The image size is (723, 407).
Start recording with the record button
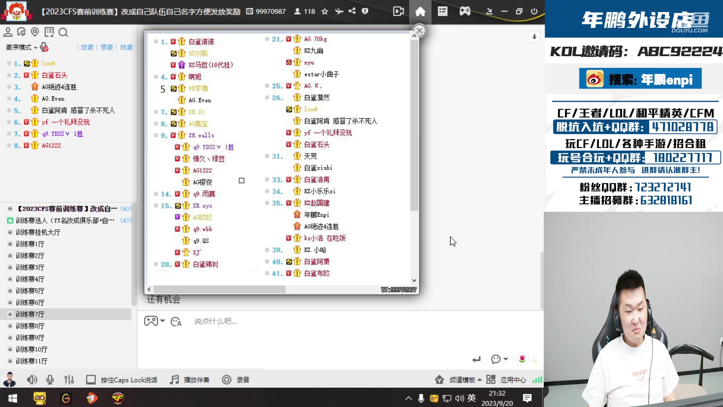(236, 380)
